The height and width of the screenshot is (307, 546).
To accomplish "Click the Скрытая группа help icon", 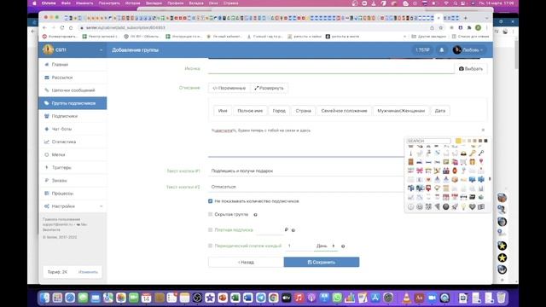I will point(255,215).
